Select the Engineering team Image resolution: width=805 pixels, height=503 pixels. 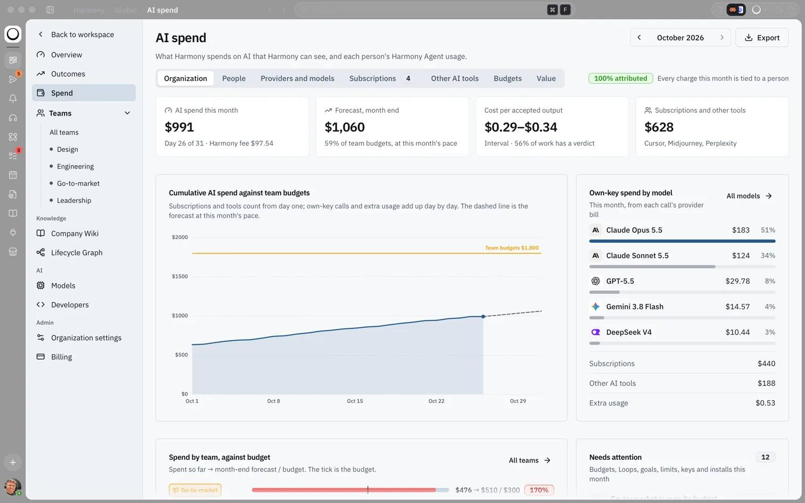[75, 167]
